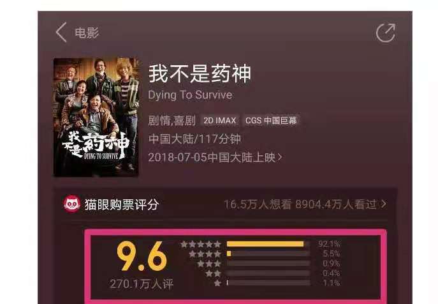Tap the 猫眼购票评分 heading
The height and width of the screenshot is (304, 438).
122,204
